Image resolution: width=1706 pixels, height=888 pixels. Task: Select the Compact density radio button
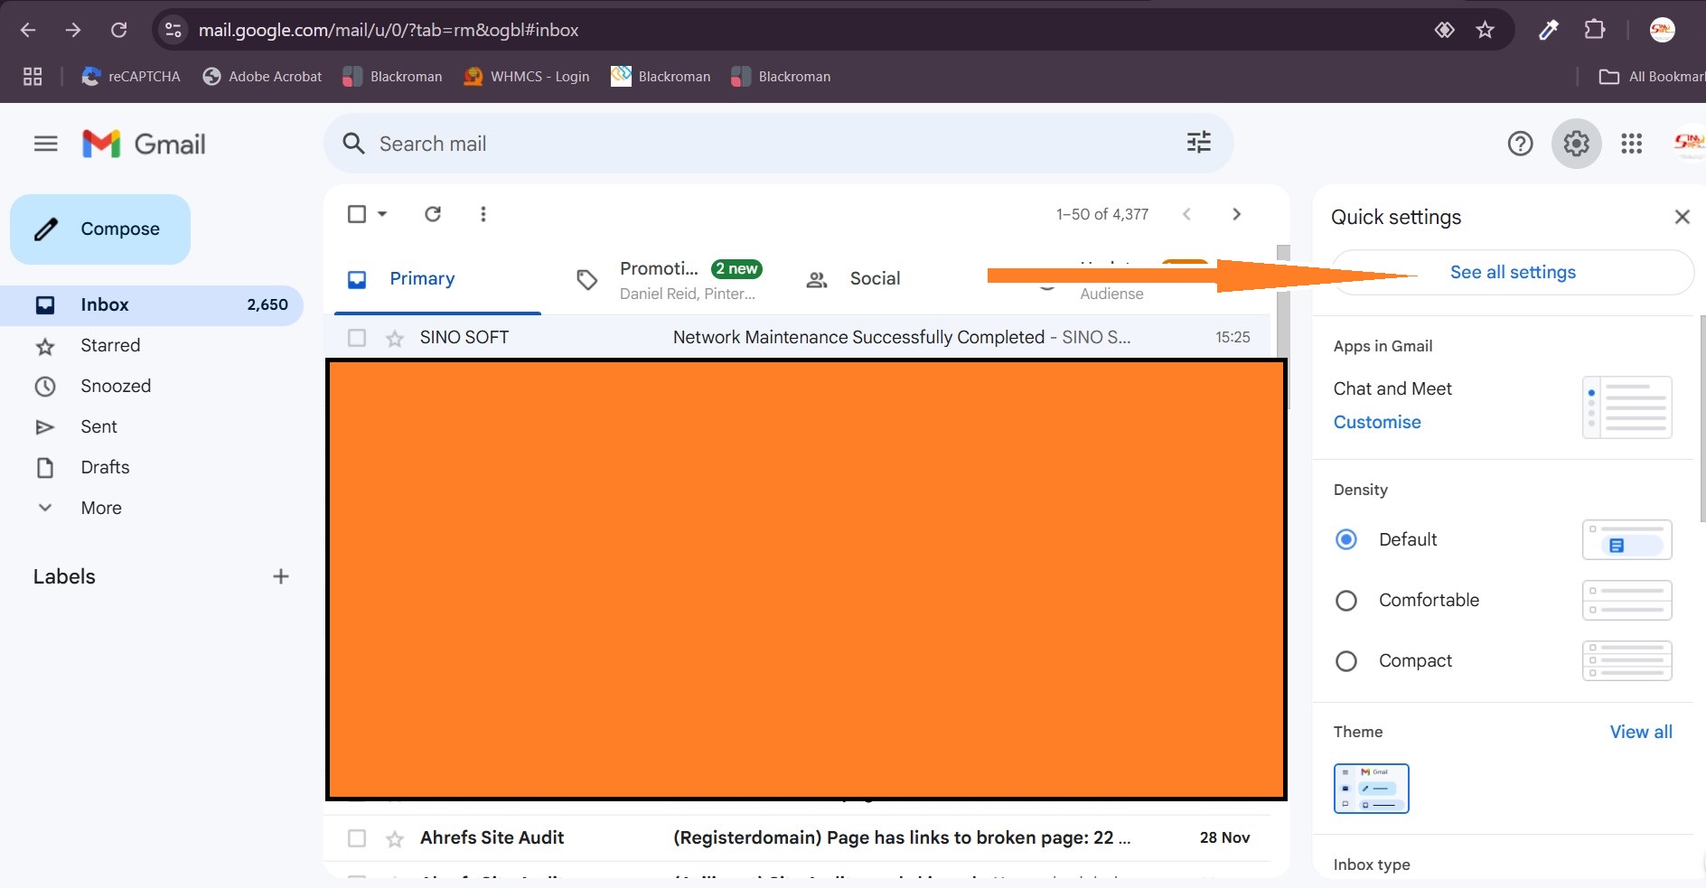tap(1345, 660)
